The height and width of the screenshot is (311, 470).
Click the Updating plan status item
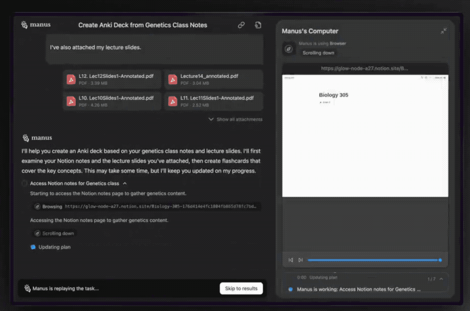50,247
